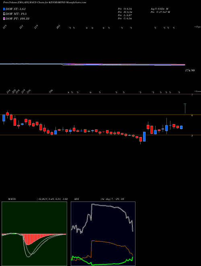Click the magenta DOW PT legend square
This screenshot has width=201, height=266.
coord(4,19)
